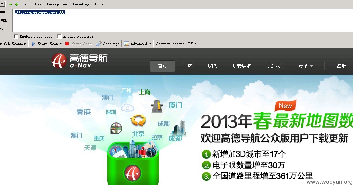Click the cloud sync icon in banner
This screenshot has width=353, height=185.
pos(128,108)
